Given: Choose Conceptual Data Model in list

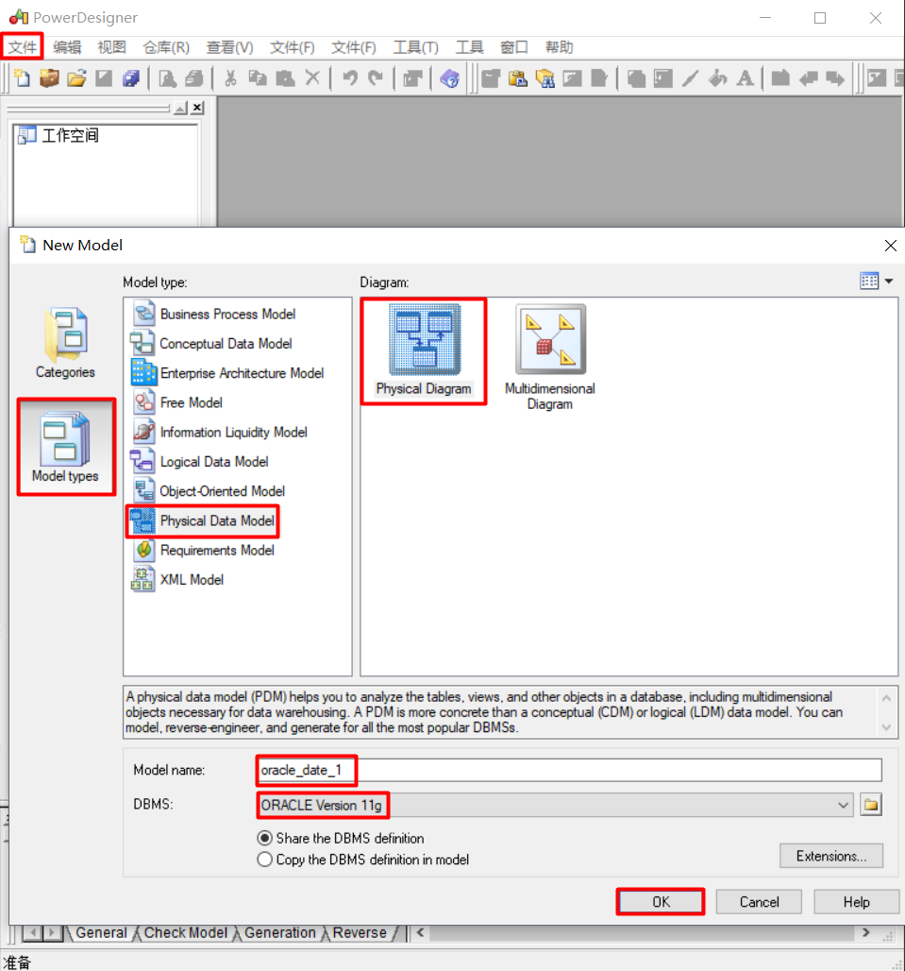Looking at the screenshot, I should coord(226,344).
